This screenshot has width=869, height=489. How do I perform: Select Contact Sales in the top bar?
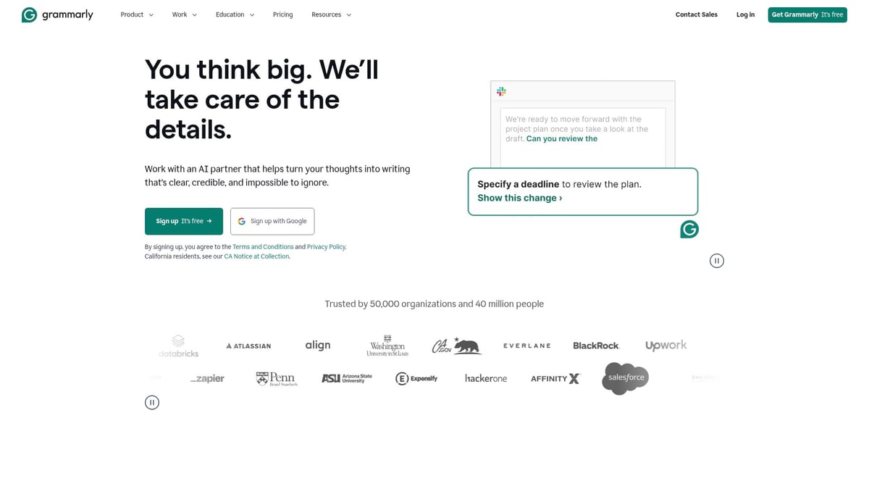coord(696,14)
